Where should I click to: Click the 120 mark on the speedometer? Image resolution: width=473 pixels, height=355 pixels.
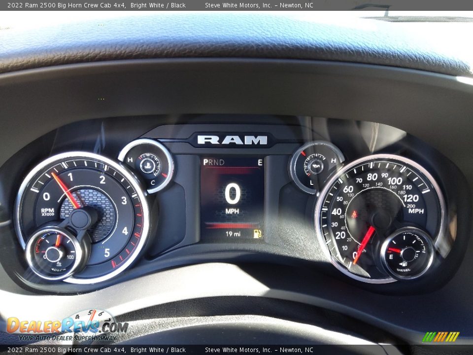411,198
